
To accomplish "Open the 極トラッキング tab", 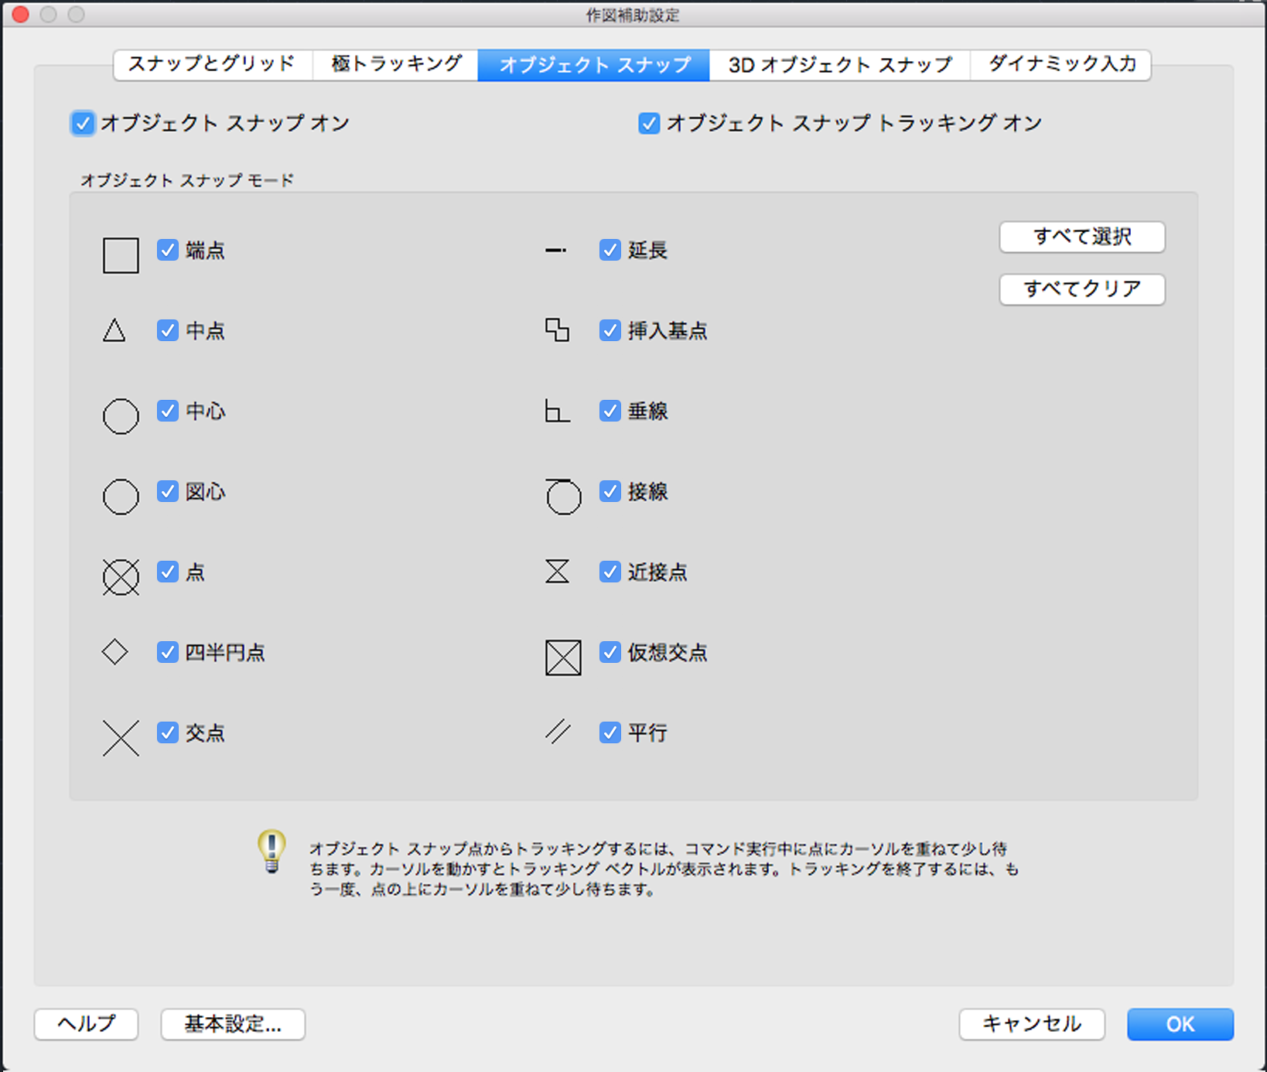I will (x=396, y=64).
